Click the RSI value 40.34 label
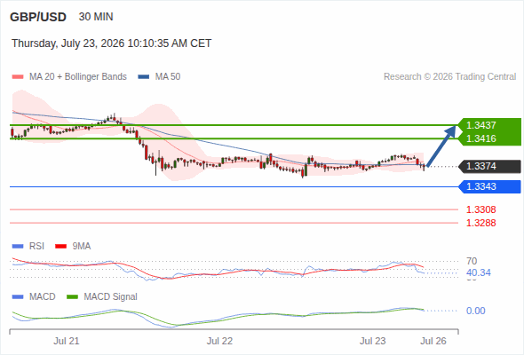The width and height of the screenshot is (524, 355). 479,272
